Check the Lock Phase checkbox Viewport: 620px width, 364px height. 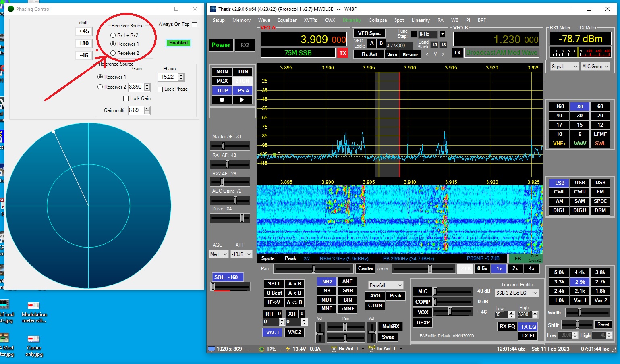coord(160,89)
